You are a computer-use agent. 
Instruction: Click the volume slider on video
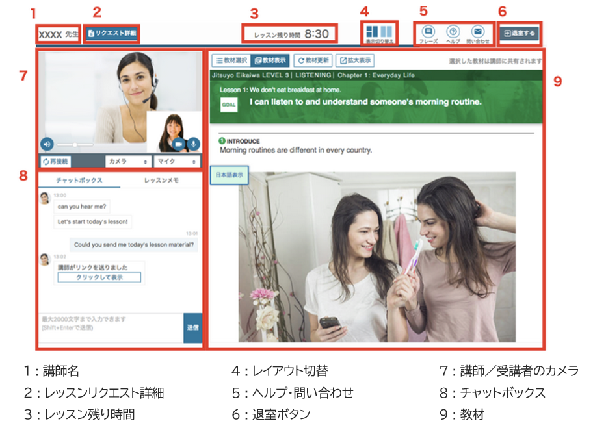click(x=74, y=144)
